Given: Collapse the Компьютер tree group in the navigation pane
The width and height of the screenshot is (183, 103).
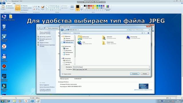Looking at the screenshot, I should pyautogui.click(x=62, y=58).
